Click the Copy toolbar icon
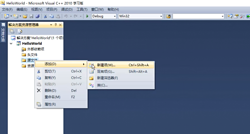The height and width of the screenshot is (134, 250). (51, 16)
